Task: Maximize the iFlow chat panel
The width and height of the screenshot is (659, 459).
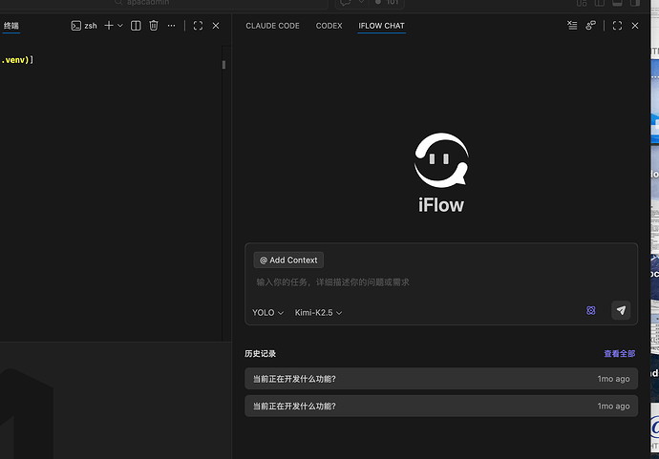Action: (x=617, y=26)
